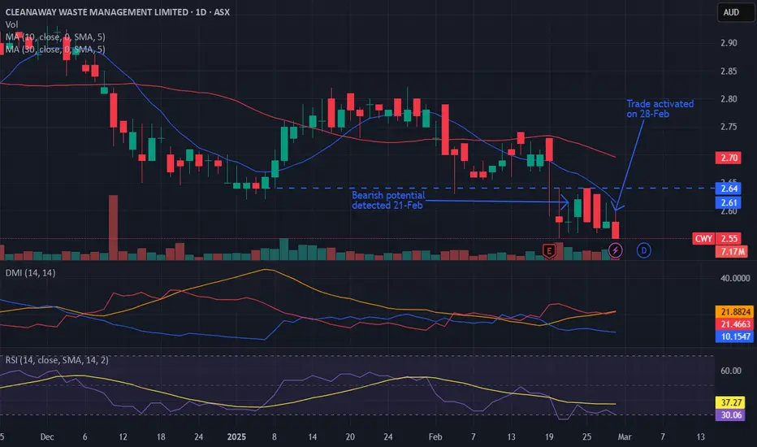Click the Feb label on time axis

click(x=435, y=437)
